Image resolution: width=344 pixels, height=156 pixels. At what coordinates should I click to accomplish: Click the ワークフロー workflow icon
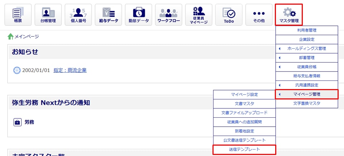pyautogui.click(x=168, y=15)
